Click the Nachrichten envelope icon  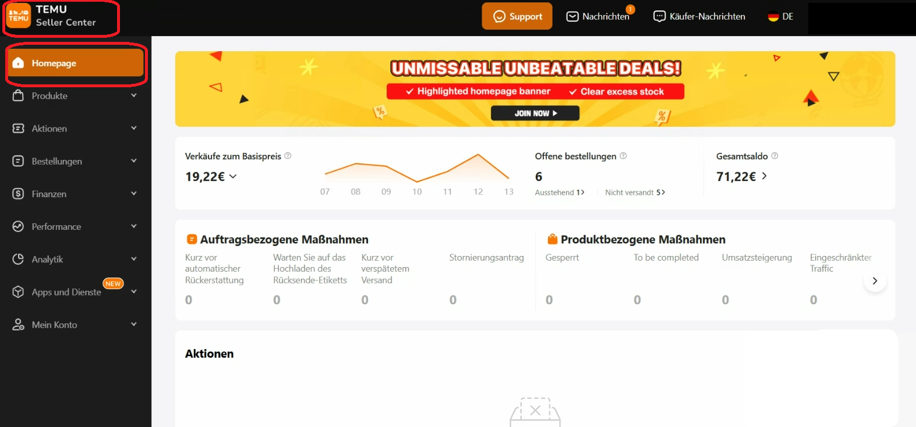[x=572, y=17]
